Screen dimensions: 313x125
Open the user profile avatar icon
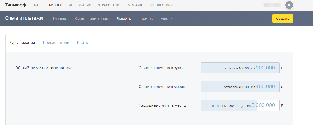[x=289, y=5]
